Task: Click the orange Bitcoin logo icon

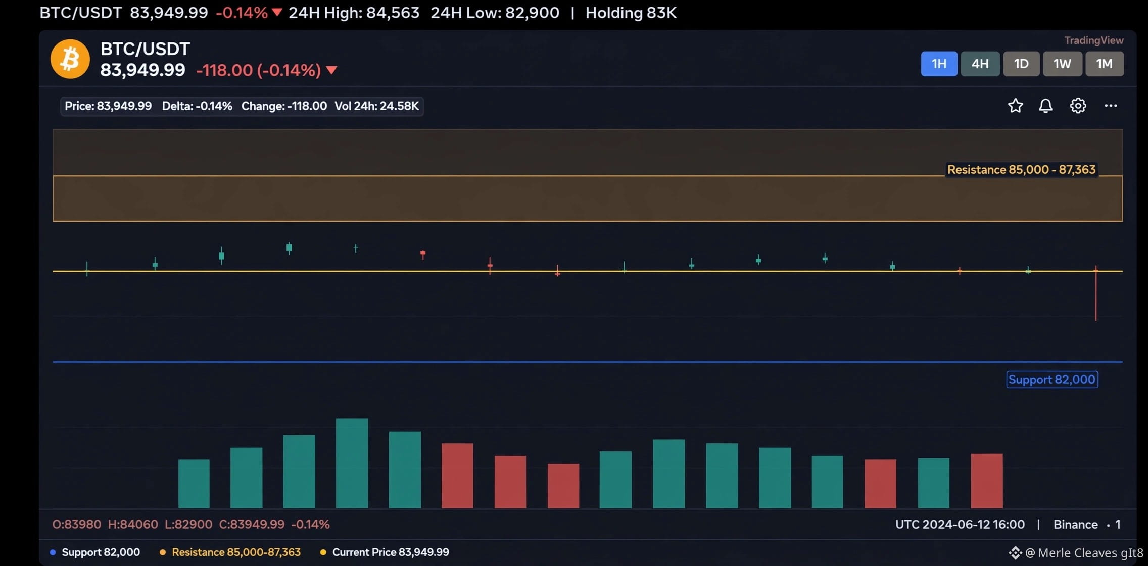Action: (x=70, y=59)
